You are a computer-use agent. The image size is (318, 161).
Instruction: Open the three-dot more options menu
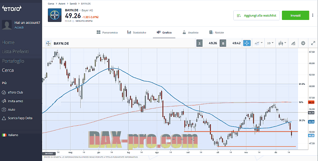(x=313, y=15)
